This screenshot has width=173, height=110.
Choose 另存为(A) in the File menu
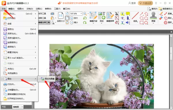tap(20, 34)
